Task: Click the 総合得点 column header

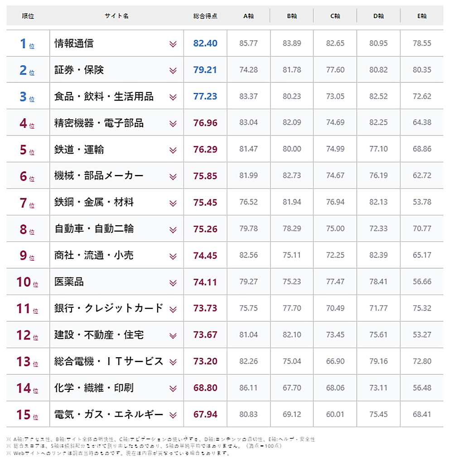Action: click(205, 16)
